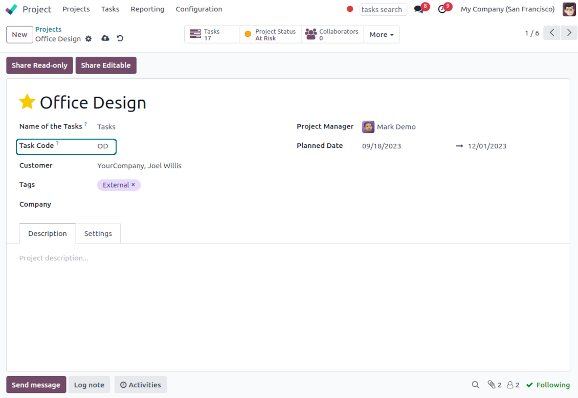Screen dimensions: 578x398
Task: Open the Reporting menu
Action: tap(147, 9)
